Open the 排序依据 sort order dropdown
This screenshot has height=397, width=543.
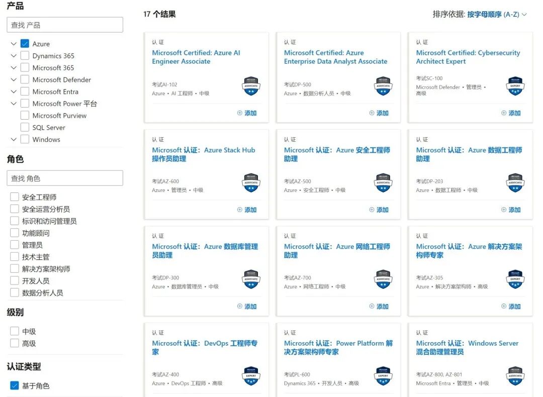pos(497,14)
